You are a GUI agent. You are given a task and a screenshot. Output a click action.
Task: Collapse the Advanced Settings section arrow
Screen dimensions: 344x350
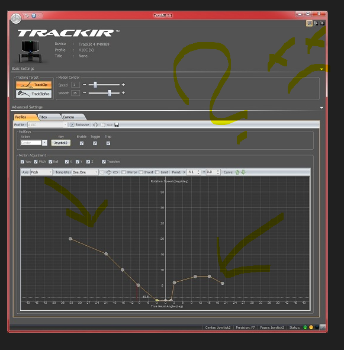(x=322, y=108)
